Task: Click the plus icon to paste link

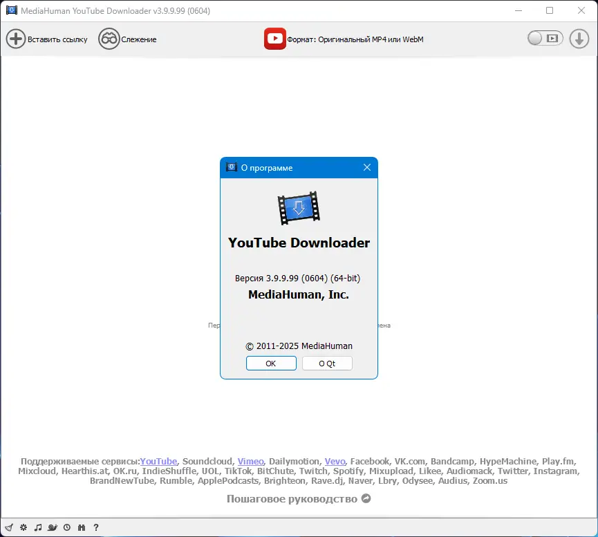Action: [16, 39]
